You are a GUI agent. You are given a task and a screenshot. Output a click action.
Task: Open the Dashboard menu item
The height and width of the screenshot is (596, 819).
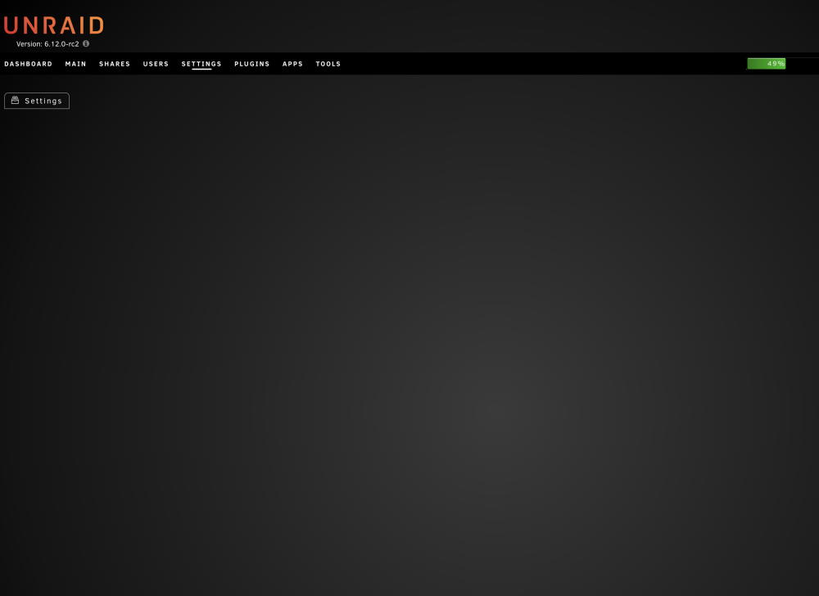[x=28, y=64]
